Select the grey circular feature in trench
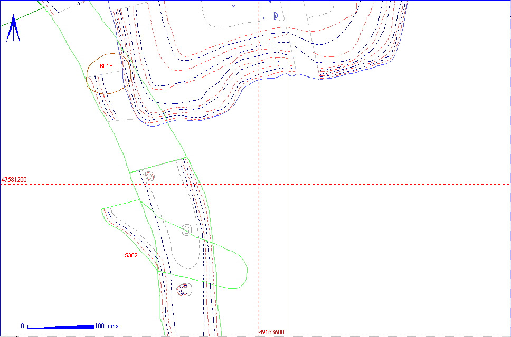The image size is (511, 337). [x=186, y=230]
